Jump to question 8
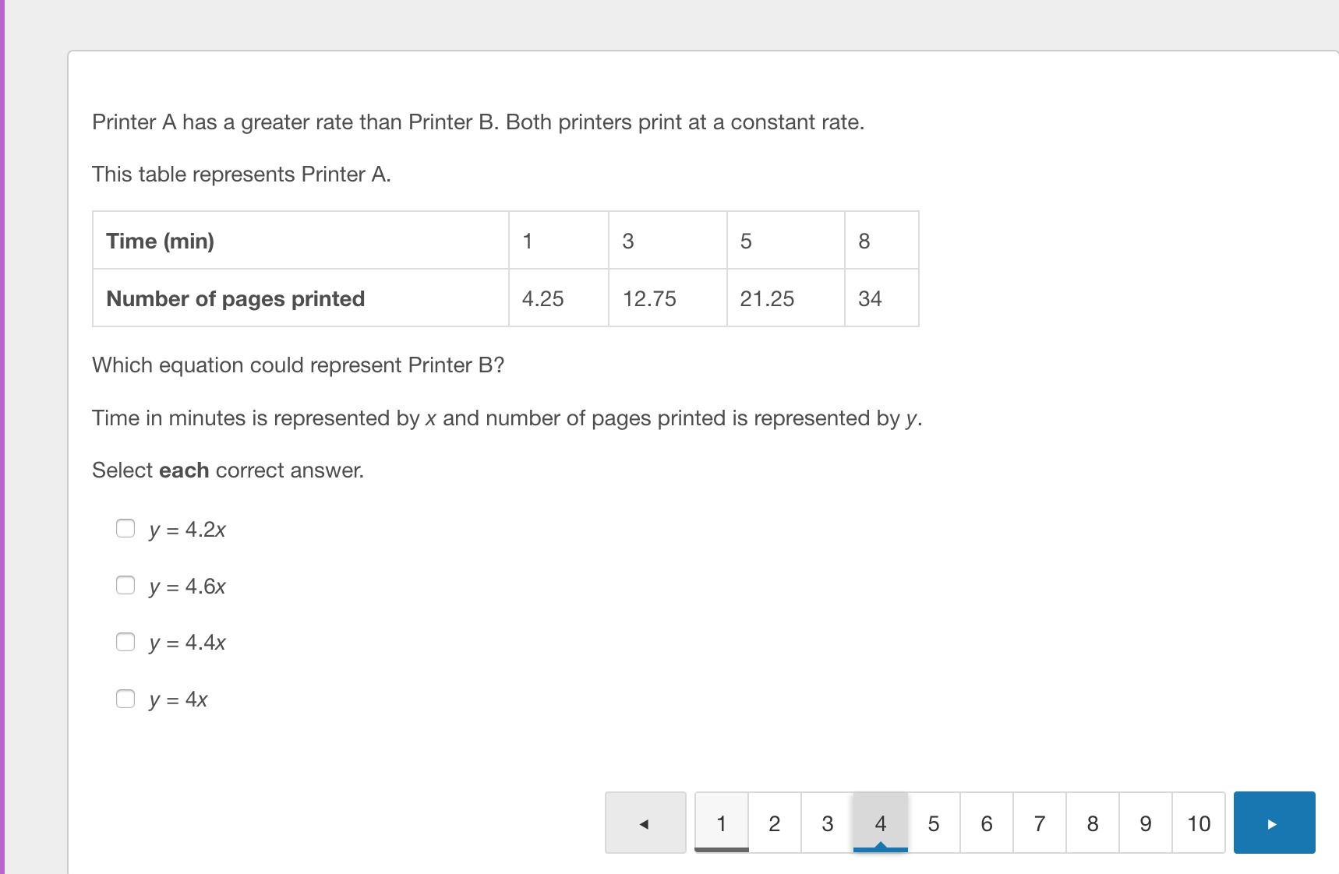The height and width of the screenshot is (874, 1339). (x=1093, y=823)
